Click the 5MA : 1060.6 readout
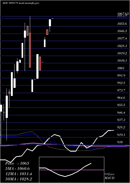The width and height of the screenshot is (130, 183). (x=17, y=169)
